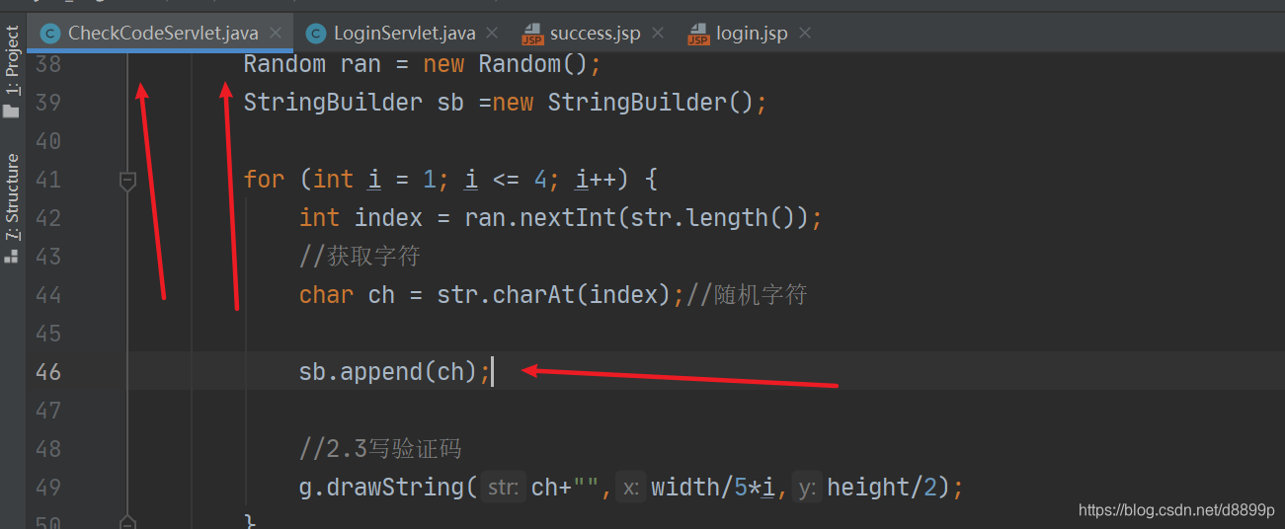Viewport: 1285px width, 529px height.
Task: Open the LoginServlet.java tab
Action: click(404, 34)
